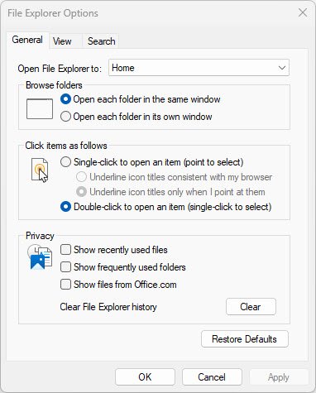The image size is (316, 393).
Task: Switch to the Search tab
Action: pyautogui.click(x=101, y=41)
